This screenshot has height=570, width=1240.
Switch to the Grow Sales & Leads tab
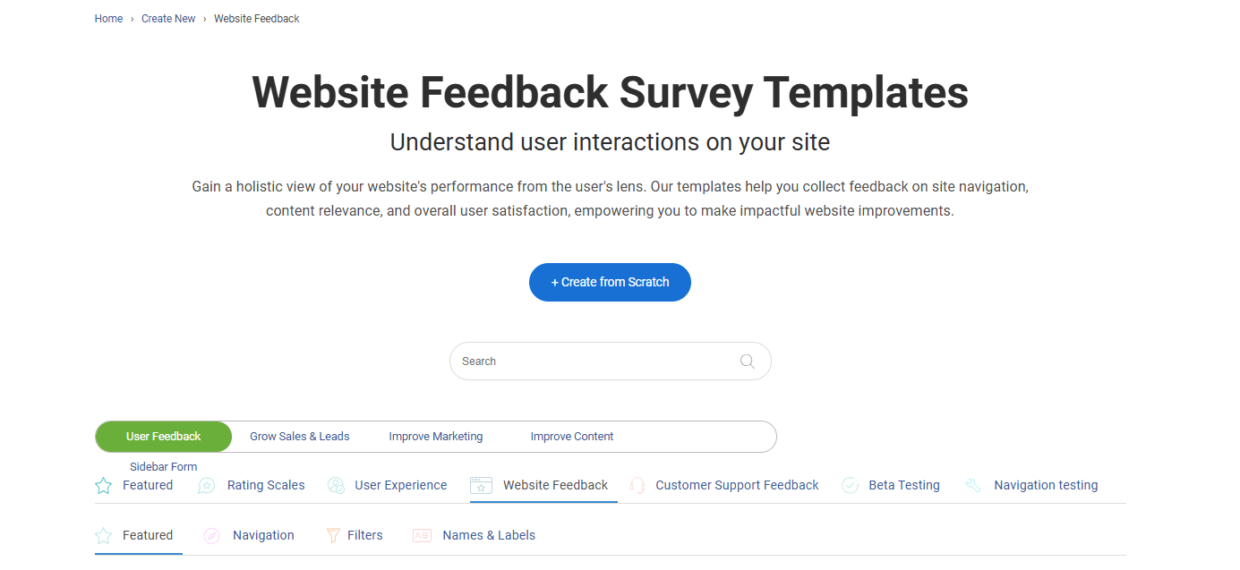299,436
